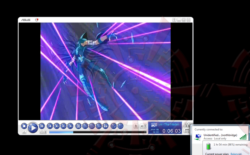Switch to mini player mode icon
The image size is (250, 155).
[187, 131]
